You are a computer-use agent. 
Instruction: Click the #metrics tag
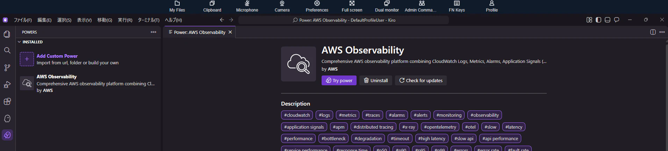pyautogui.click(x=347, y=115)
